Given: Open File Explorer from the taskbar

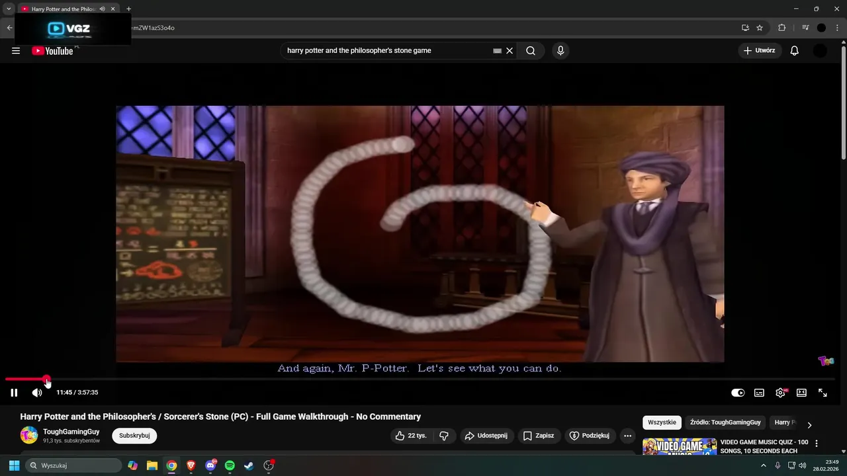Looking at the screenshot, I should click(152, 465).
